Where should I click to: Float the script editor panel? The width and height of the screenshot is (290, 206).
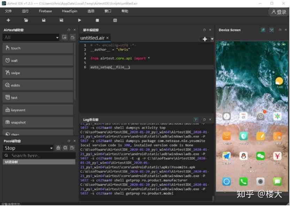tap(204, 30)
